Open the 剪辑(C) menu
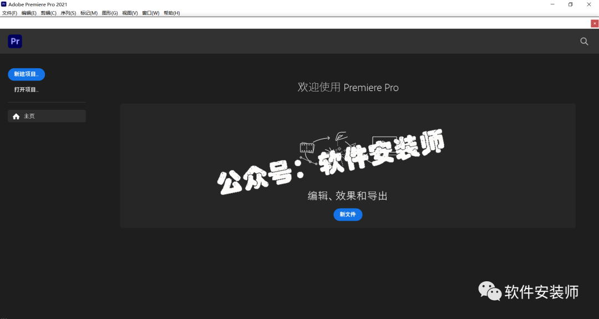Viewport: 599px width, 319px height. point(48,13)
